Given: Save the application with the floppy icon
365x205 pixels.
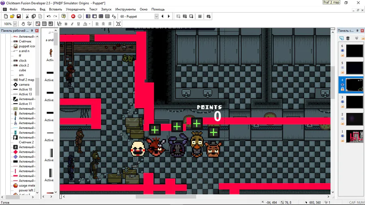Looking at the screenshot, I should [19, 16].
